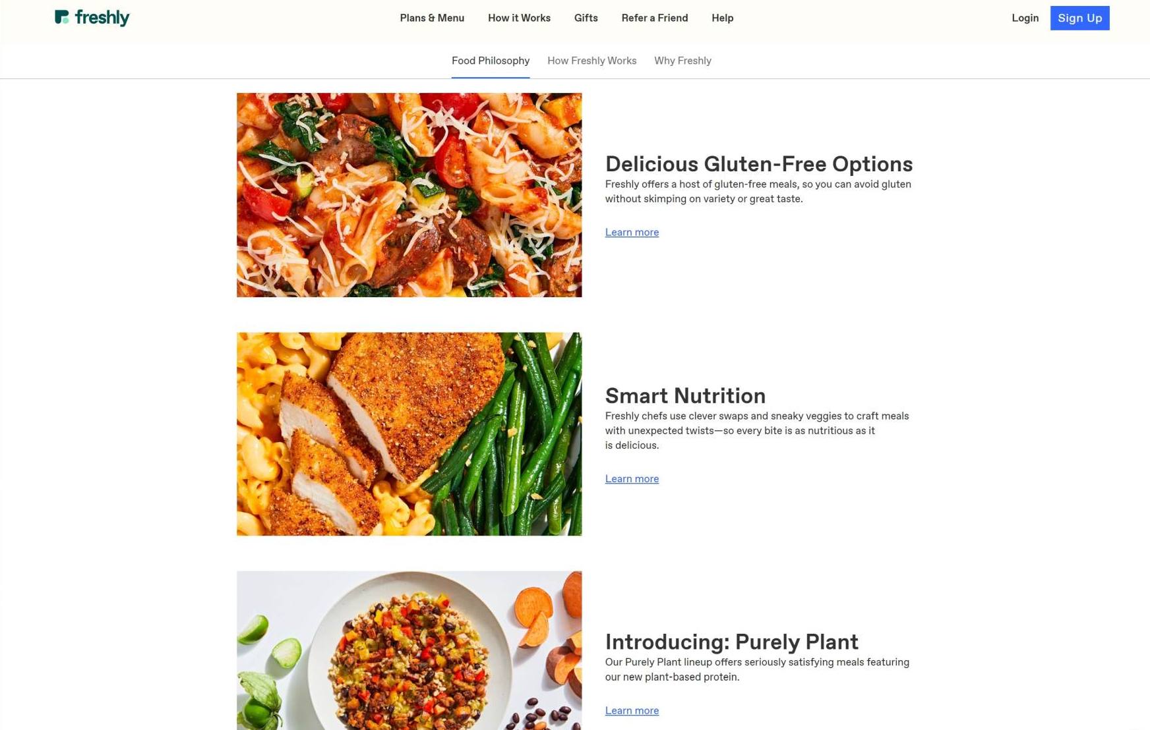Go to the Gifts page

click(x=586, y=18)
